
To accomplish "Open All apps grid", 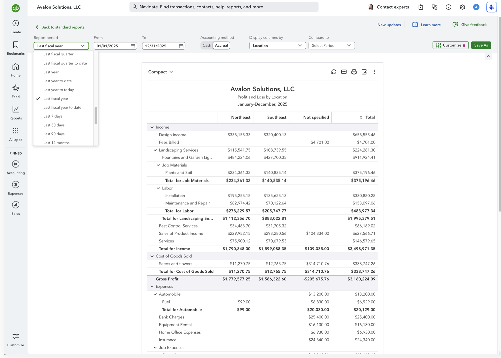I will [x=16, y=134].
